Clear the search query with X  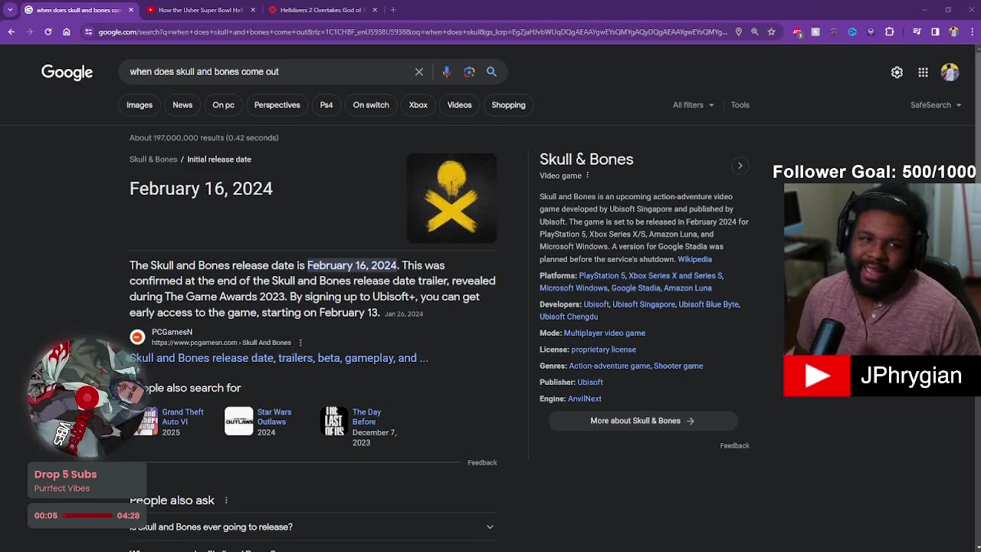[x=419, y=72]
